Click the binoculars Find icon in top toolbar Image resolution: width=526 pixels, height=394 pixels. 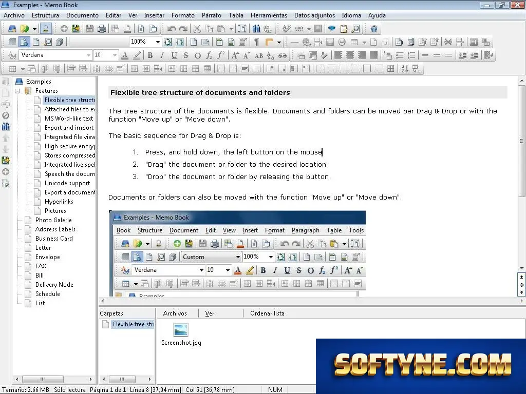pyautogui.click(x=256, y=29)
